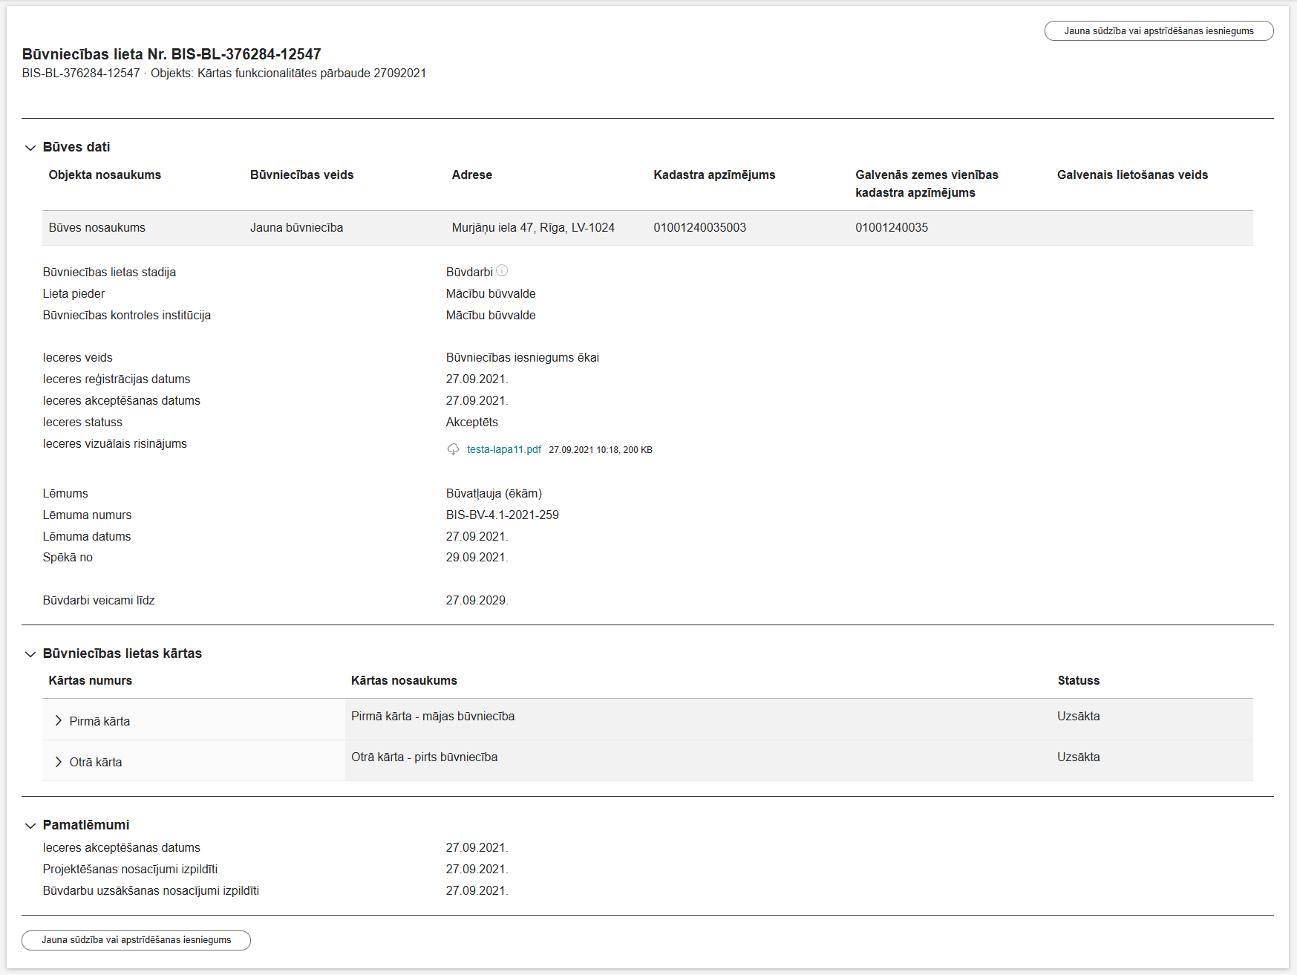Collapse the Būvniecības lietas kārtas section
This screenshot has height=975, width=1297.
click(x=30, y=654)
